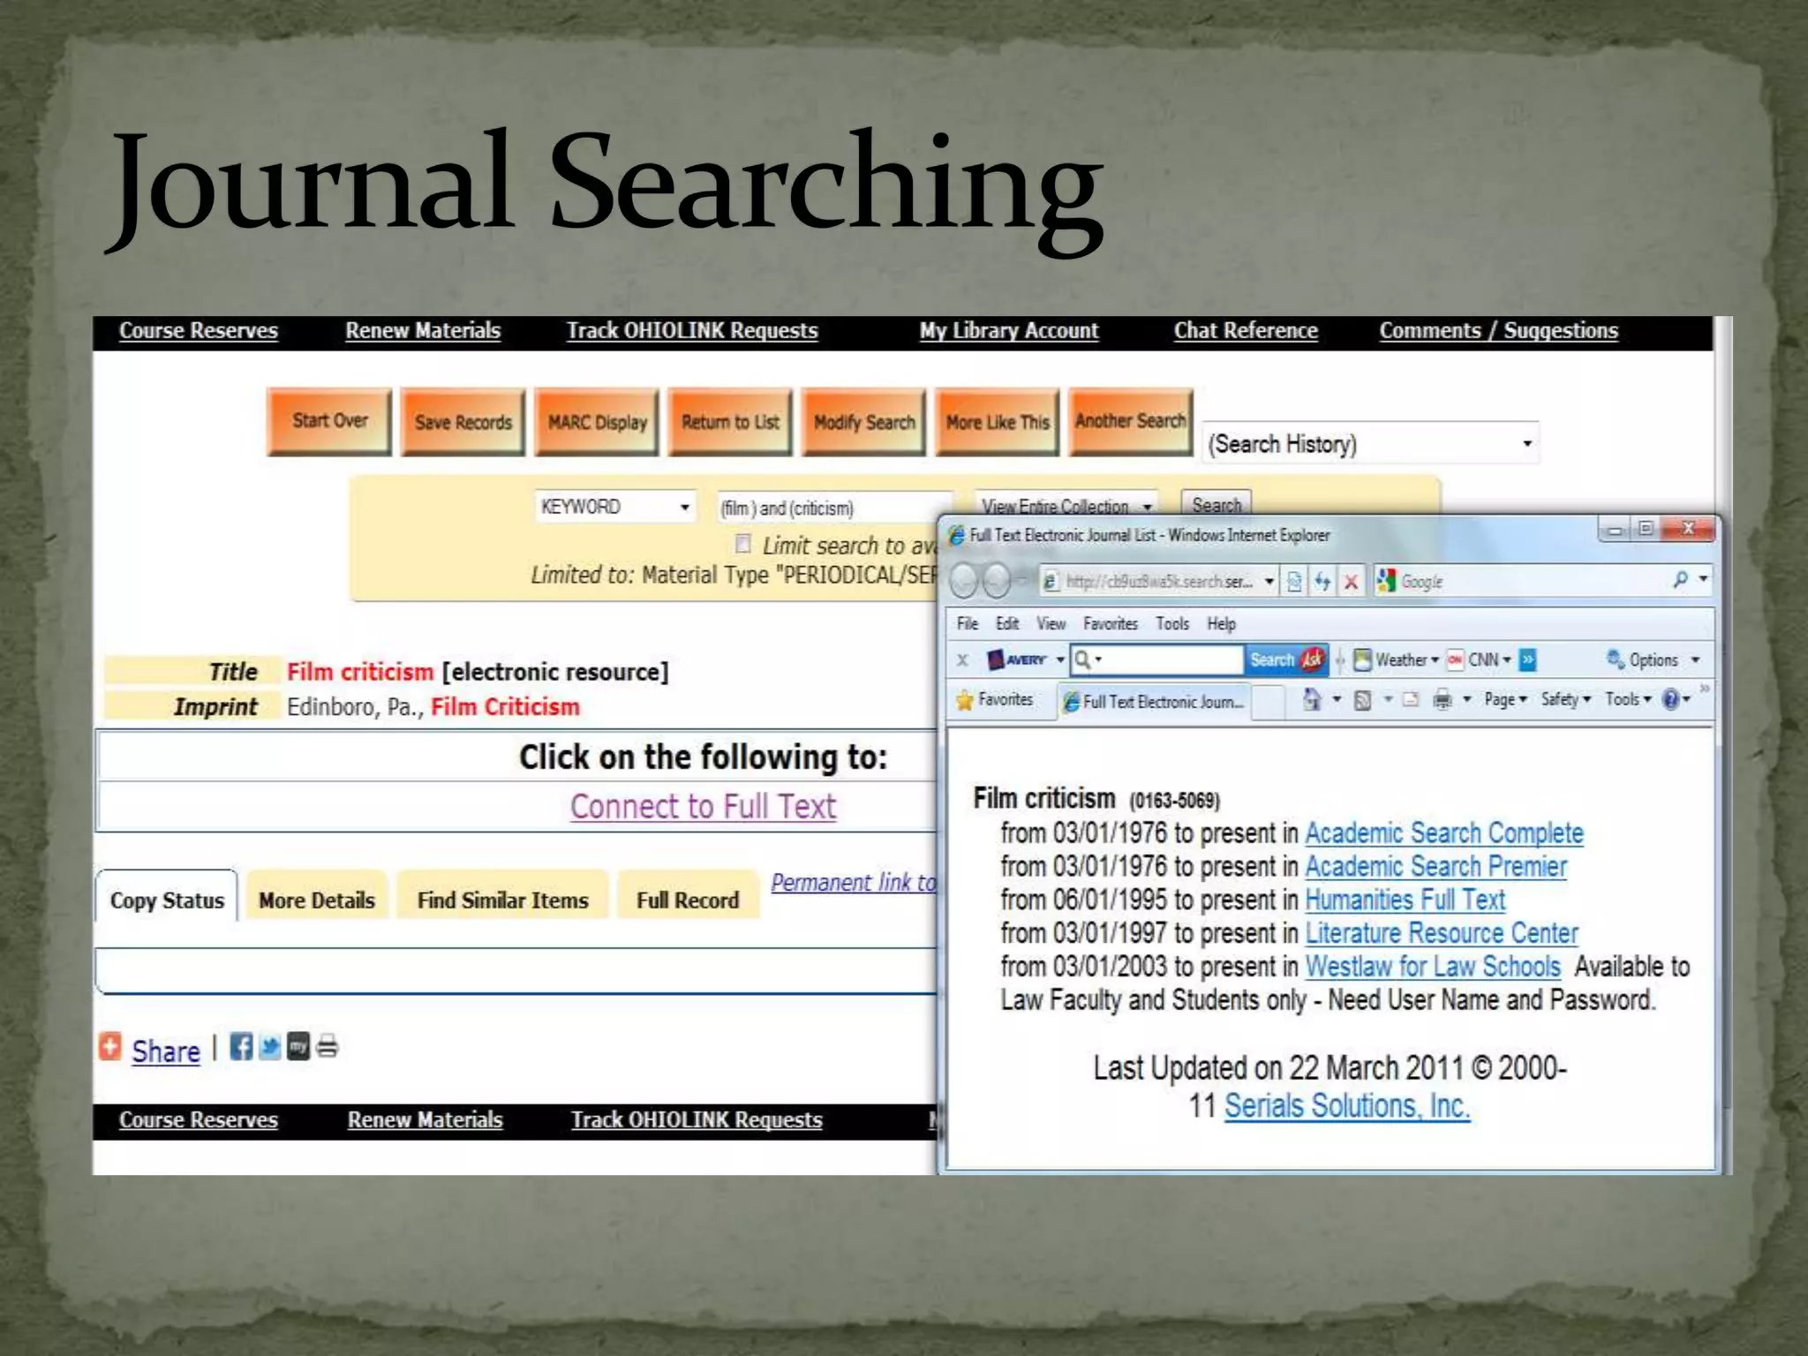Image resolution: width=1808 pixels, height=1356 pixels.
Task: Tick the Limit search to available checkbox
Action: pyautogui.click(x=743, y=544)
